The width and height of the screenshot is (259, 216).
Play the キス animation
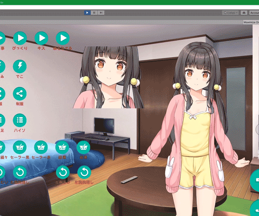(x=41, y=38)
